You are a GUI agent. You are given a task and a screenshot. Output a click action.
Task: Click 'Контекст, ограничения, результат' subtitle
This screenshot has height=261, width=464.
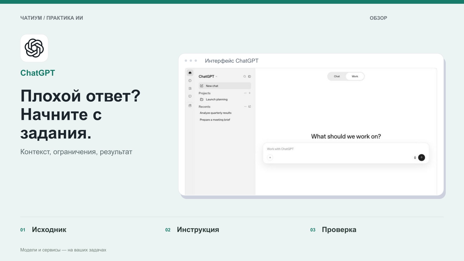click(76, 152)
